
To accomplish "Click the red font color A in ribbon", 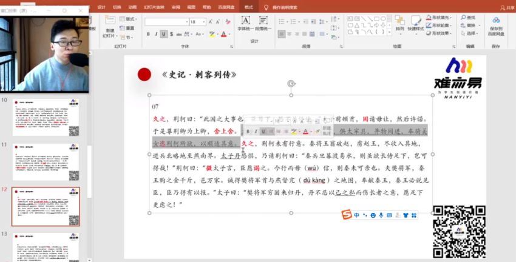I will [224, 34].
